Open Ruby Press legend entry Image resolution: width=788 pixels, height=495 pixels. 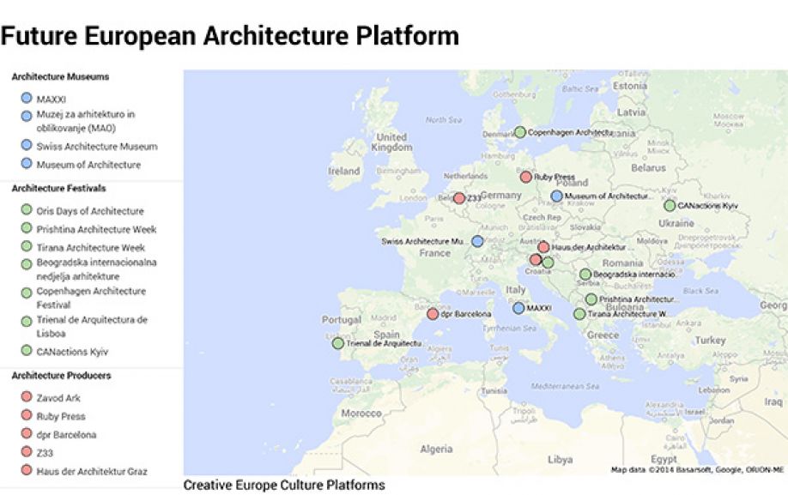point(61,416)
